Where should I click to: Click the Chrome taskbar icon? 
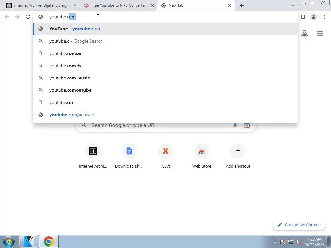tap(49, 242)
